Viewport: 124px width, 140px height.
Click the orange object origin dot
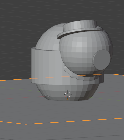click(x=67, y=99)
